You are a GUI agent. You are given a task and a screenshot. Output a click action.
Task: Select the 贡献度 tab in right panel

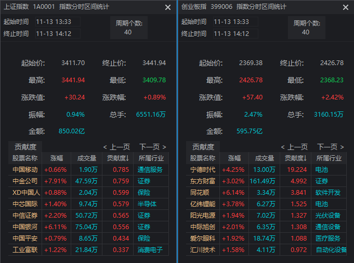[x=203, y=147]
